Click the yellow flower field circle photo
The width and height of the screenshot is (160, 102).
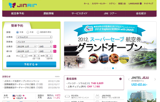point(124,58)
